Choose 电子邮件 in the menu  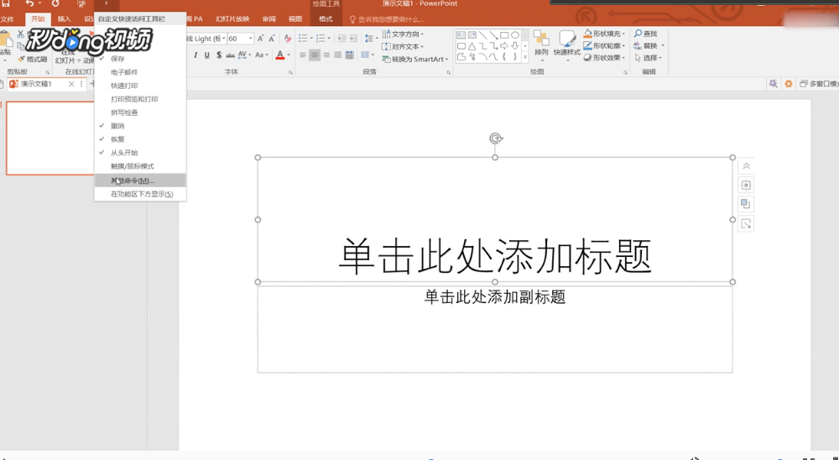(140, 72)
